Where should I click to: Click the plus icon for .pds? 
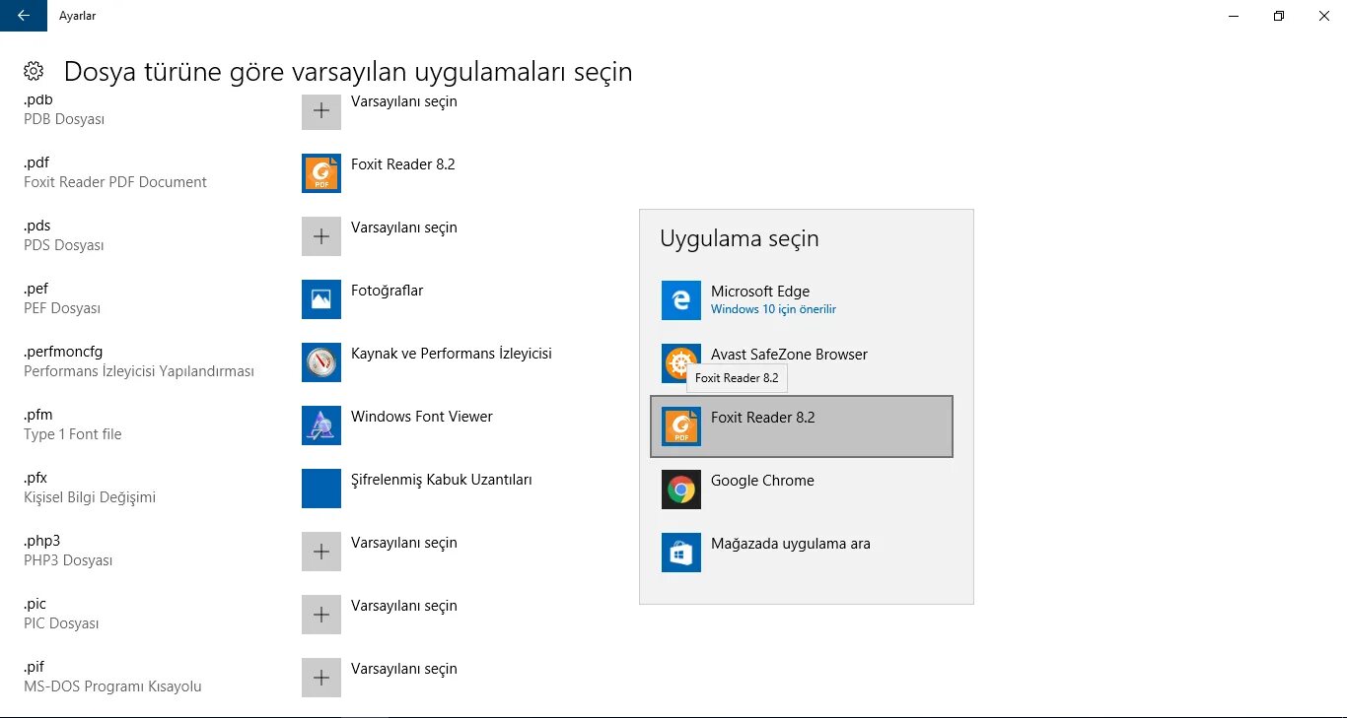(x=321, y=236)
